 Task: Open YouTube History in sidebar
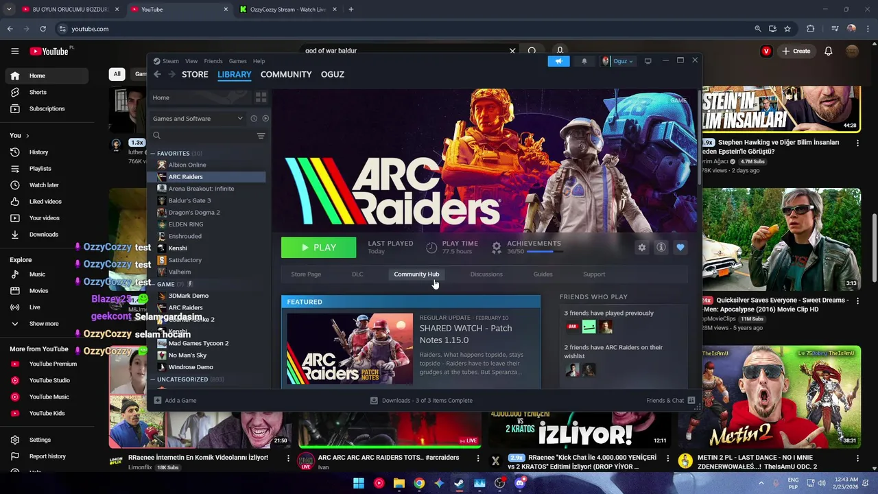38,152
